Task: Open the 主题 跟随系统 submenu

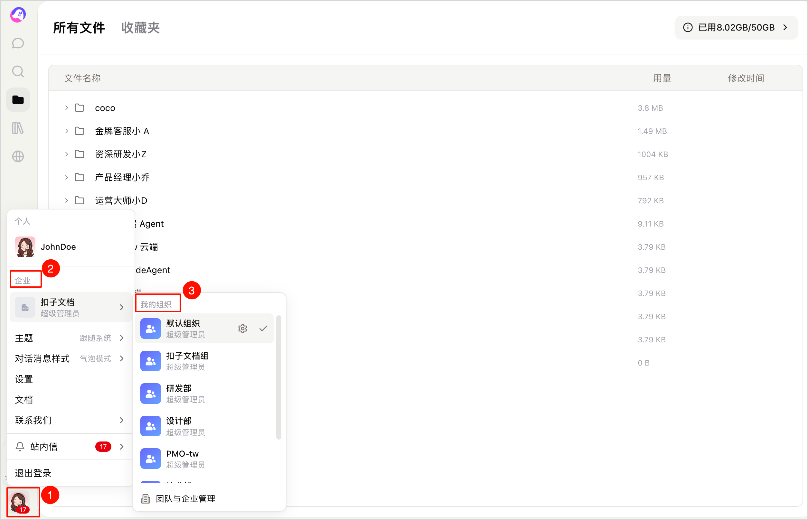Action: (70, 338)
